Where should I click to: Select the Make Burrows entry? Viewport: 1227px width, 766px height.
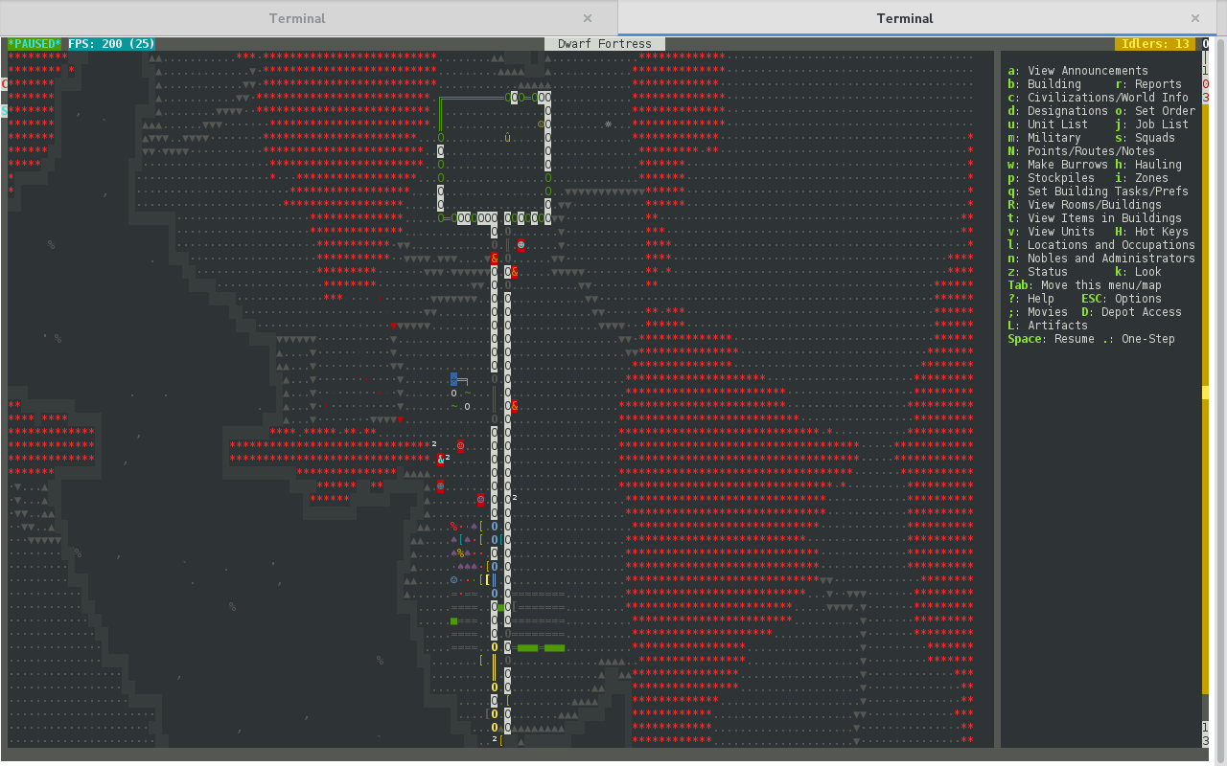point(1057,165)
